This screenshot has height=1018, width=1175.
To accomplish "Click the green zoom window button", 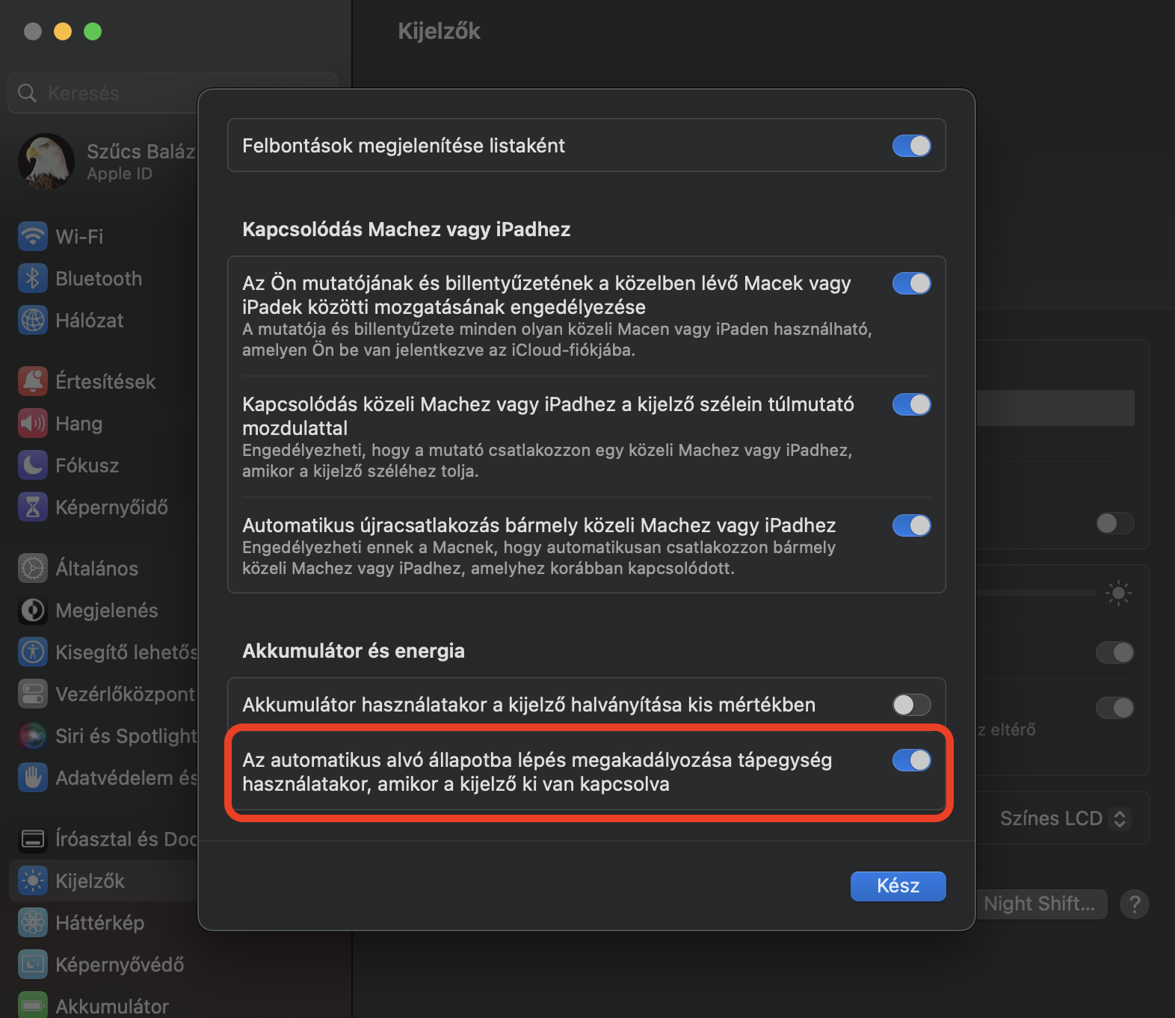I will pyautogui.click(x=93, y=31).
